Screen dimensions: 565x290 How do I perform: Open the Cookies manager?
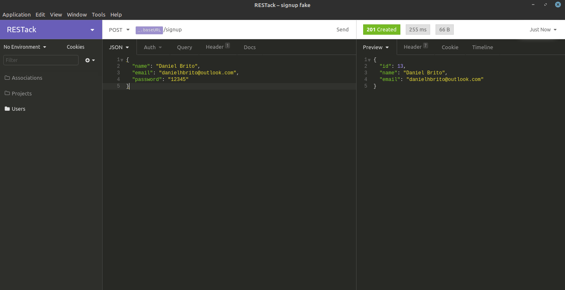coord(76,47)
